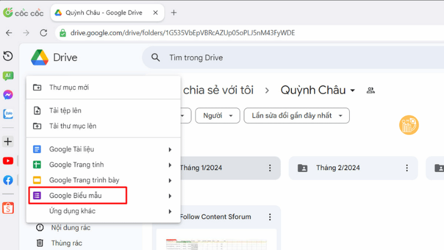Expand the Google Biểu mẫu submenu arrow
Screen dimensions: 444x250
click(170, 196)
